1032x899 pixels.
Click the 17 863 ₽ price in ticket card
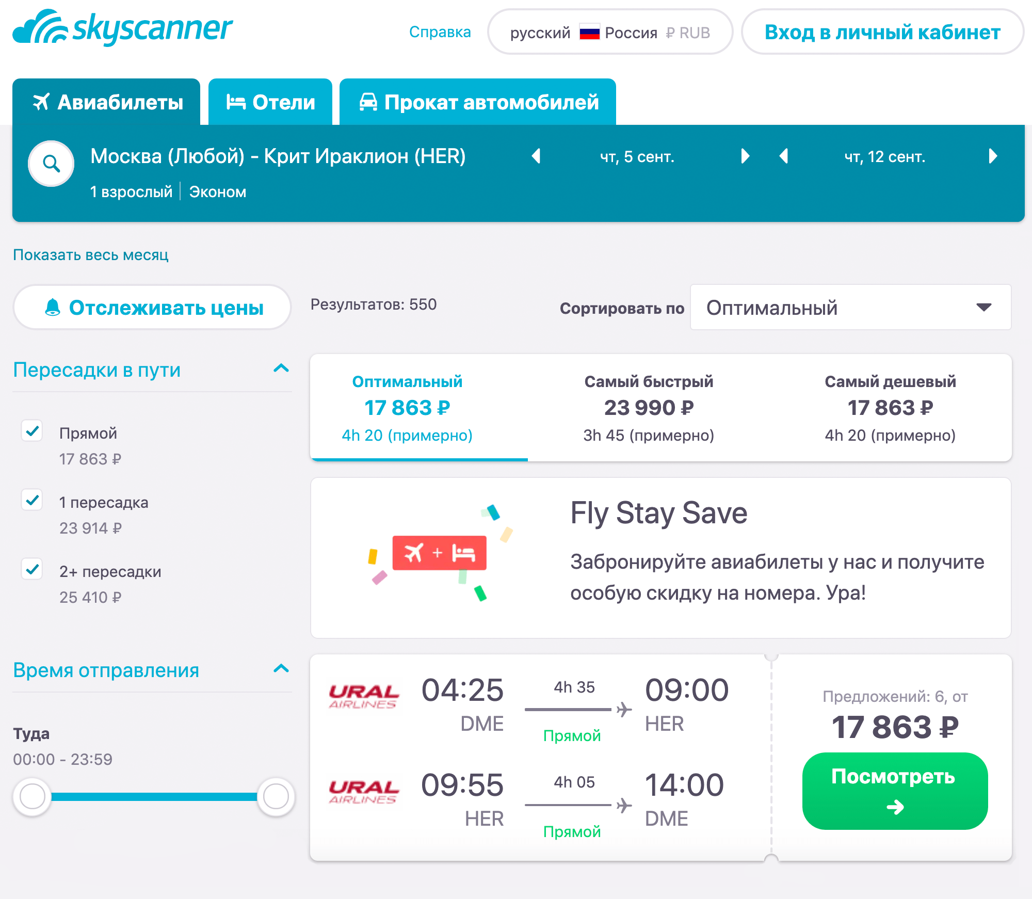[895, 727]
